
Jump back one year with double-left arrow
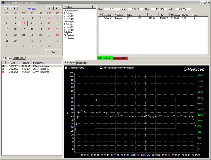click(x=6, y=8)
